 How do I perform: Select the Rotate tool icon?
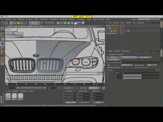tap(22, 23)
